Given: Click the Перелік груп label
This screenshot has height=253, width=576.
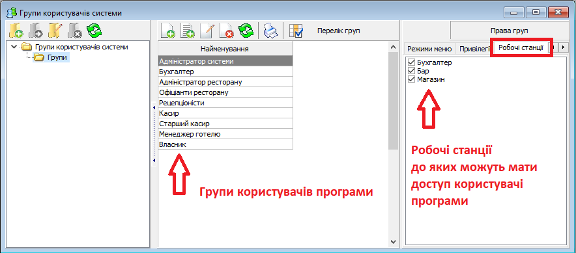Looking at the screenshot, I should pyautogui.click(x=338, y=31).
